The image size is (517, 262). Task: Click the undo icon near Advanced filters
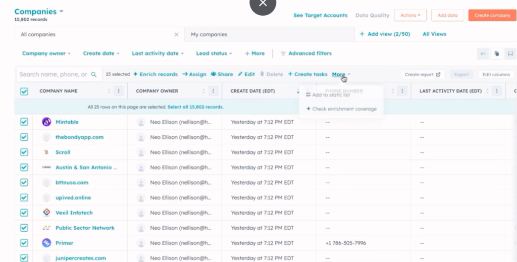tap(483, 54)
